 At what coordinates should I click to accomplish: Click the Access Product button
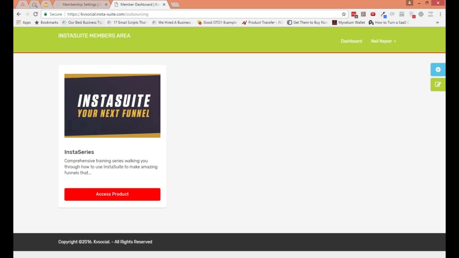click(x=112, y=194)
